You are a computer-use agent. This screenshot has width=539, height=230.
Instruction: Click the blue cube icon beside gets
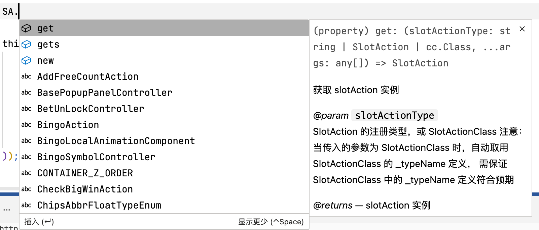click(26, 45)
